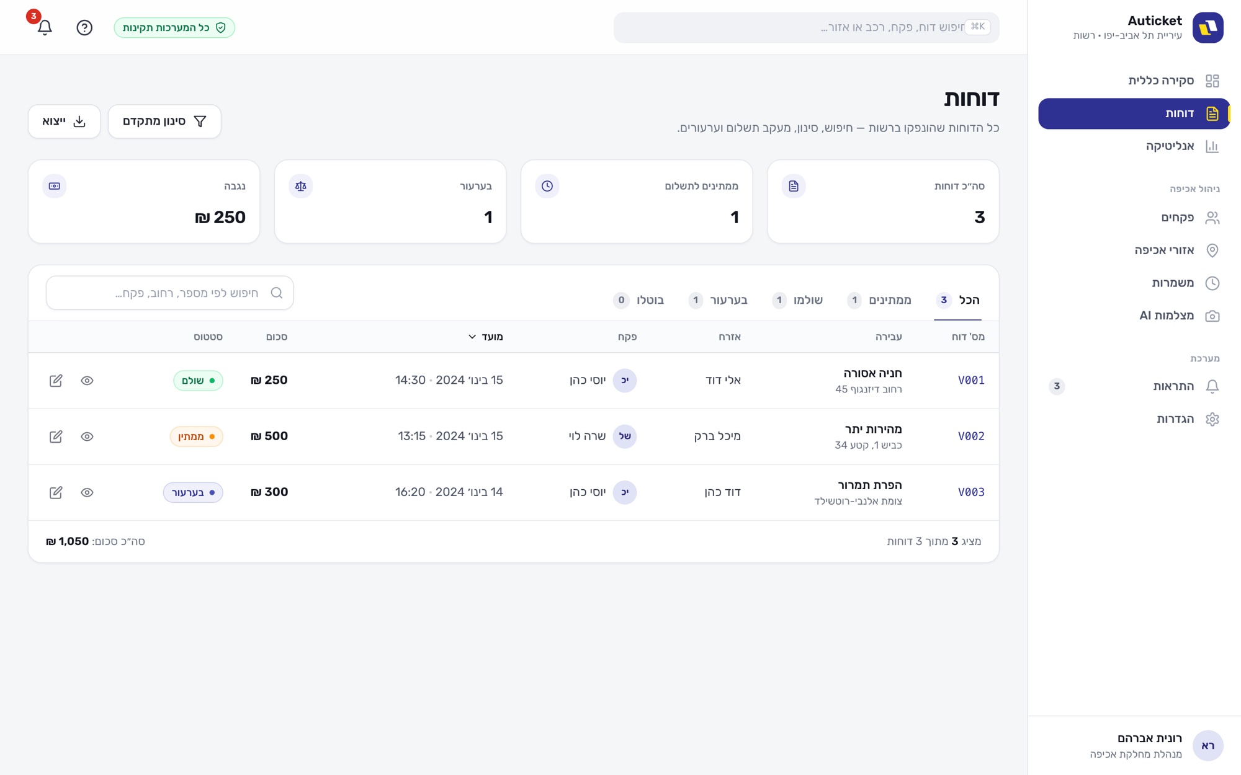
Task: Go to אזורי אכיפה in sidebar
Action: 1134,250
